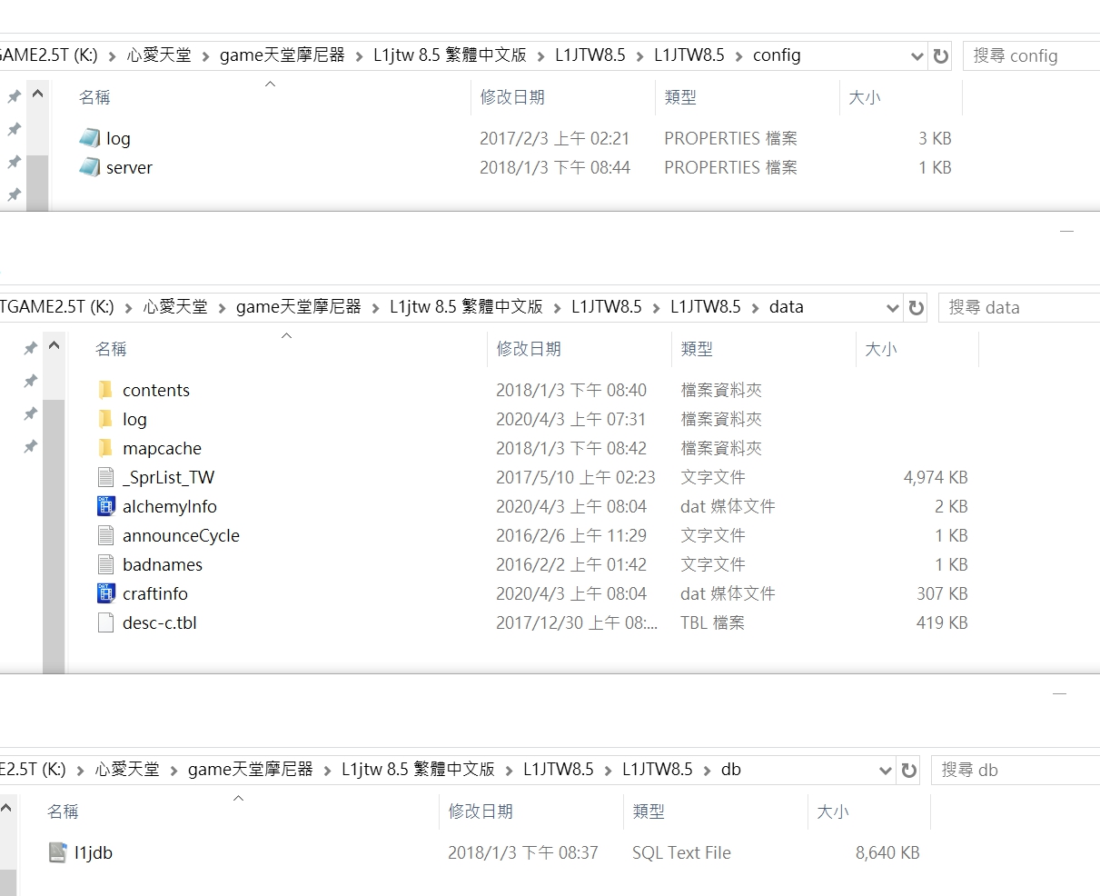Expand chevron after L1jtw 8.5 繁體中文版 in data path
The image size is (1100, 896).
coord(557,308)
